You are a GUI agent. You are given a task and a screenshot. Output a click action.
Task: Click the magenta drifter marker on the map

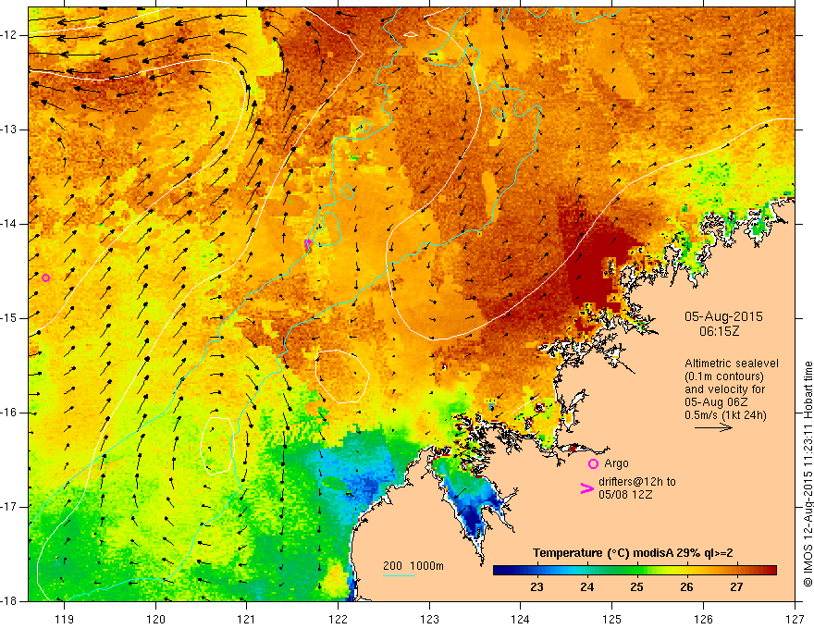pyautogui.click(x=307, y=244)
